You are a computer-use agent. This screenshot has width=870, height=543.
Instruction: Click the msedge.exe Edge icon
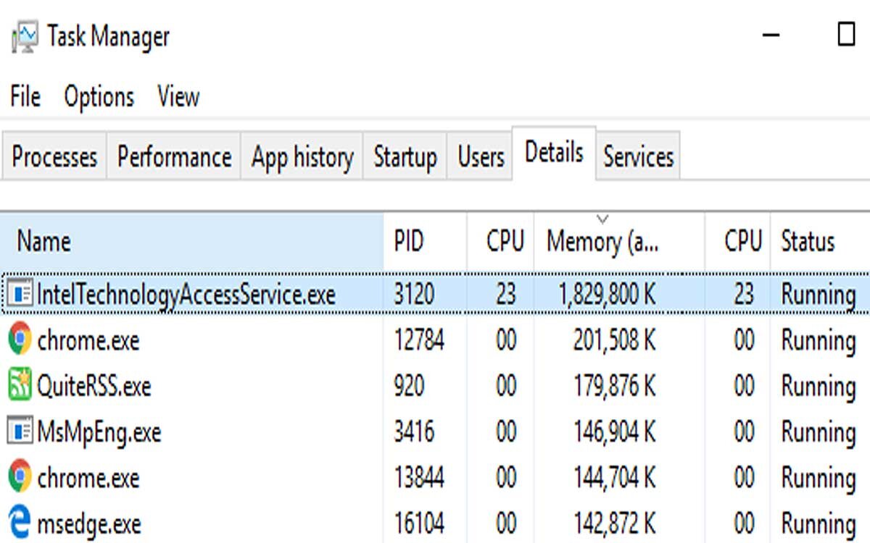[20, 523]
